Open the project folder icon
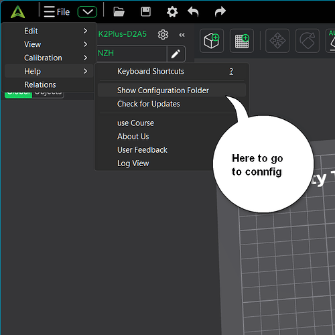335x335 pixels. [119, 11]
